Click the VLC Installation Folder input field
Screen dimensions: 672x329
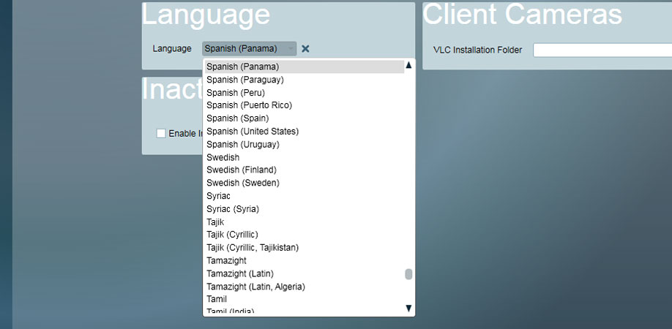click(x=602, y=50)
